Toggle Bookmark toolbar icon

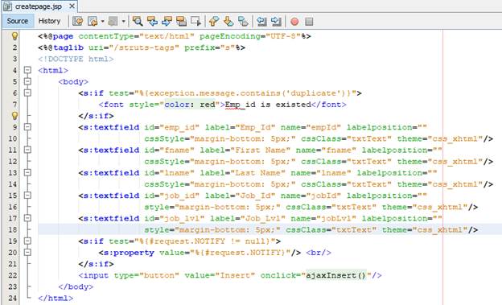pyautogui.click(x=243, y=22)
